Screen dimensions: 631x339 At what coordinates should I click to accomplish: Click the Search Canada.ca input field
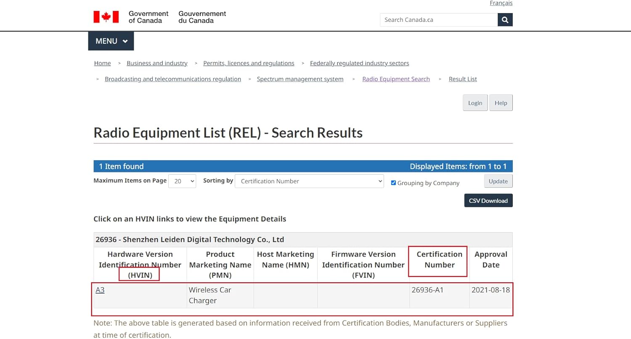tap(438, 20)
